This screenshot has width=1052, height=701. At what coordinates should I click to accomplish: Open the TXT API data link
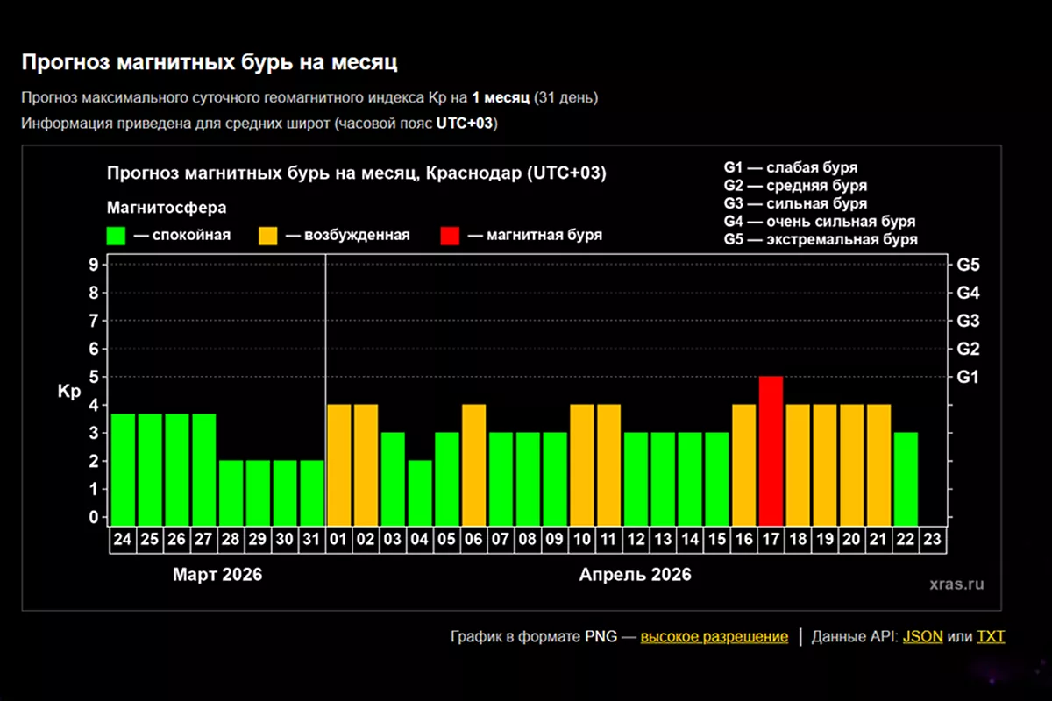coord(991,636)
